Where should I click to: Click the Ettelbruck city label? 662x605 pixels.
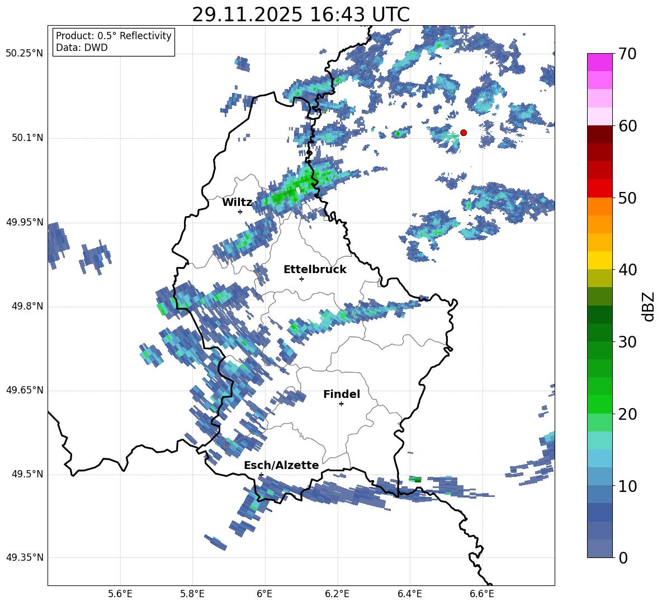pyautogui.click(x=315, y=270)
